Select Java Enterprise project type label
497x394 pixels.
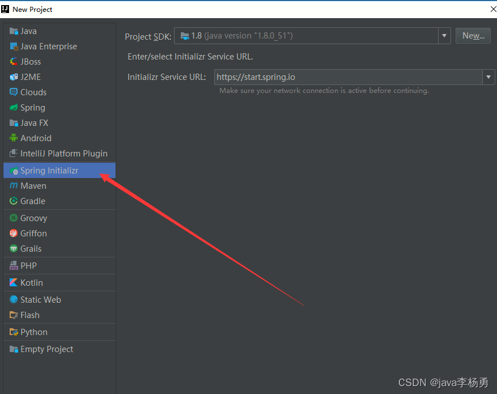49,46
